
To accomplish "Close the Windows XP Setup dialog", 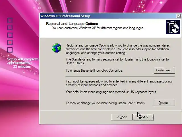I will (x=178, y=16).
